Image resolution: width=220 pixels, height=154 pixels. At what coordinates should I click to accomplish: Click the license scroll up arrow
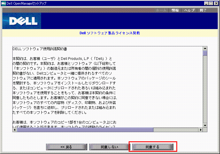[x=205, y=48]
